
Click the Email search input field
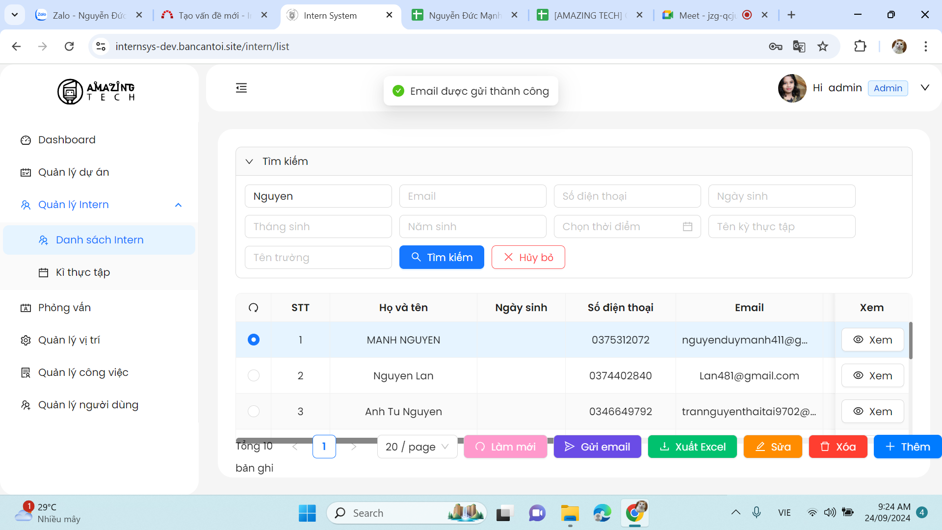point(472,196)
